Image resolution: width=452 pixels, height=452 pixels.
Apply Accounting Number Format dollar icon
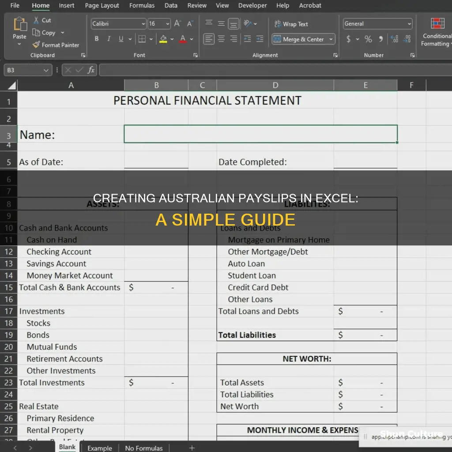[349, 39]
